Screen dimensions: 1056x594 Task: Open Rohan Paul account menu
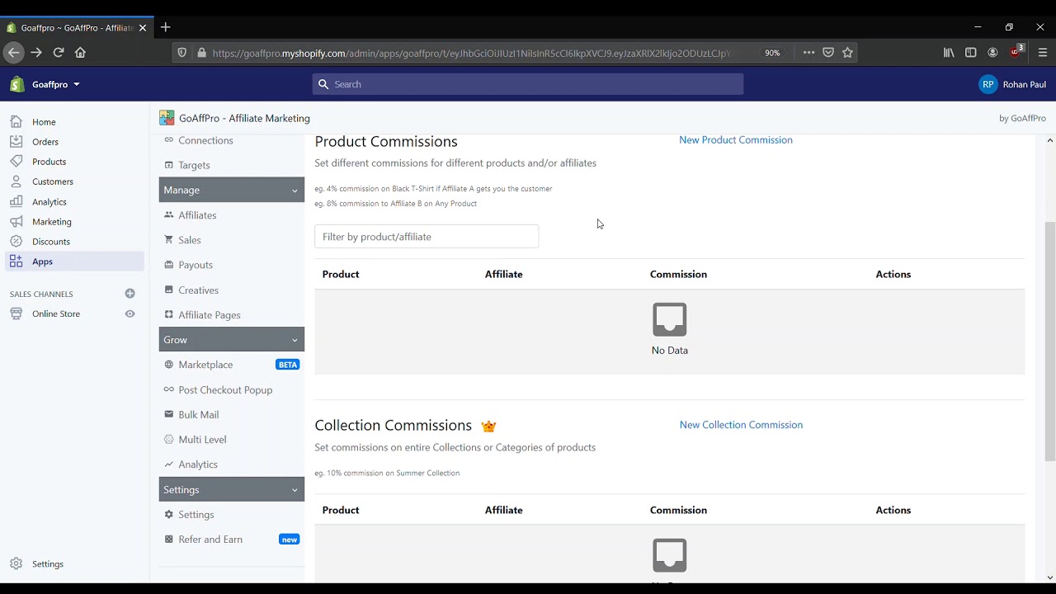(x=1012, y=84)
